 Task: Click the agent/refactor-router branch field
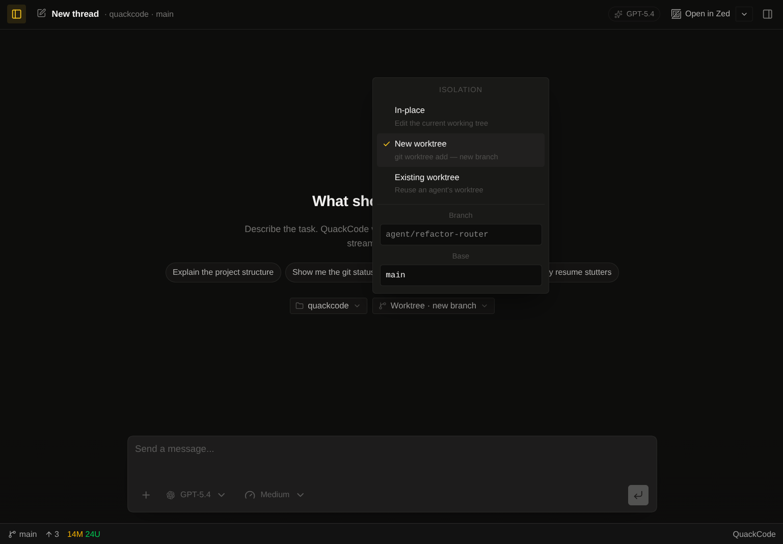click(x=461, y=235)
